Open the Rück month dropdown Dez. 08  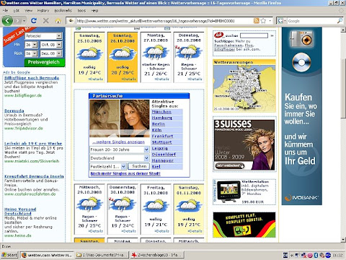click(59, 53)
